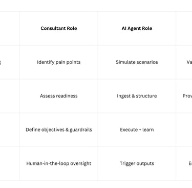
Task: Select the Identify pain points cell
Action: click(x=59, y=62)
